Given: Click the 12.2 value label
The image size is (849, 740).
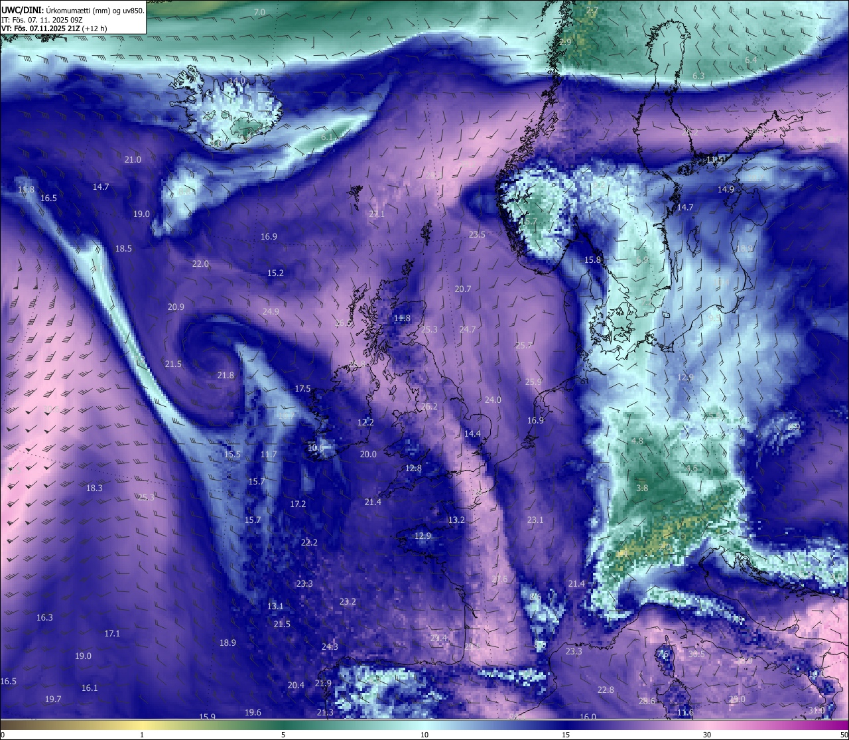Looking at the screenshot, I should (365, 423).
